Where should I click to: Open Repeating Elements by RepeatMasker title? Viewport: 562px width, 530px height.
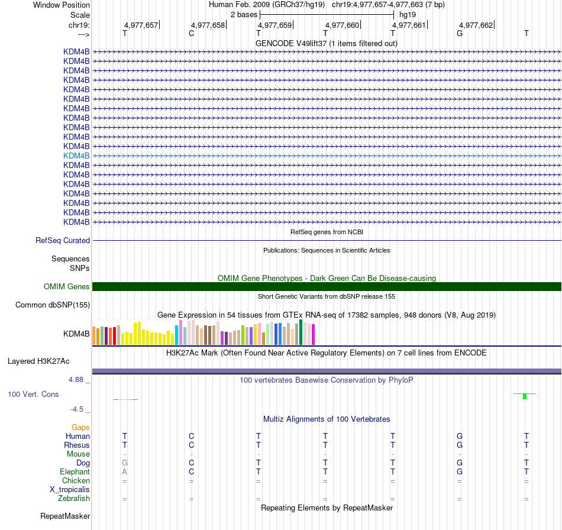[x=327, y=508]
